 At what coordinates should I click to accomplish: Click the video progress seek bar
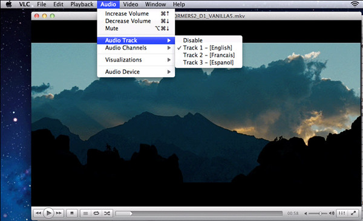(199, 213)
